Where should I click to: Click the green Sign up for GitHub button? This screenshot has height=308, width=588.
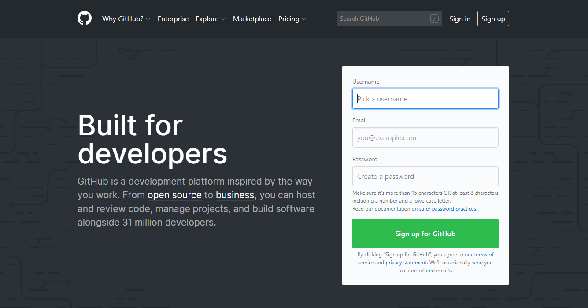pyautogui.click(x=425, y=234)
